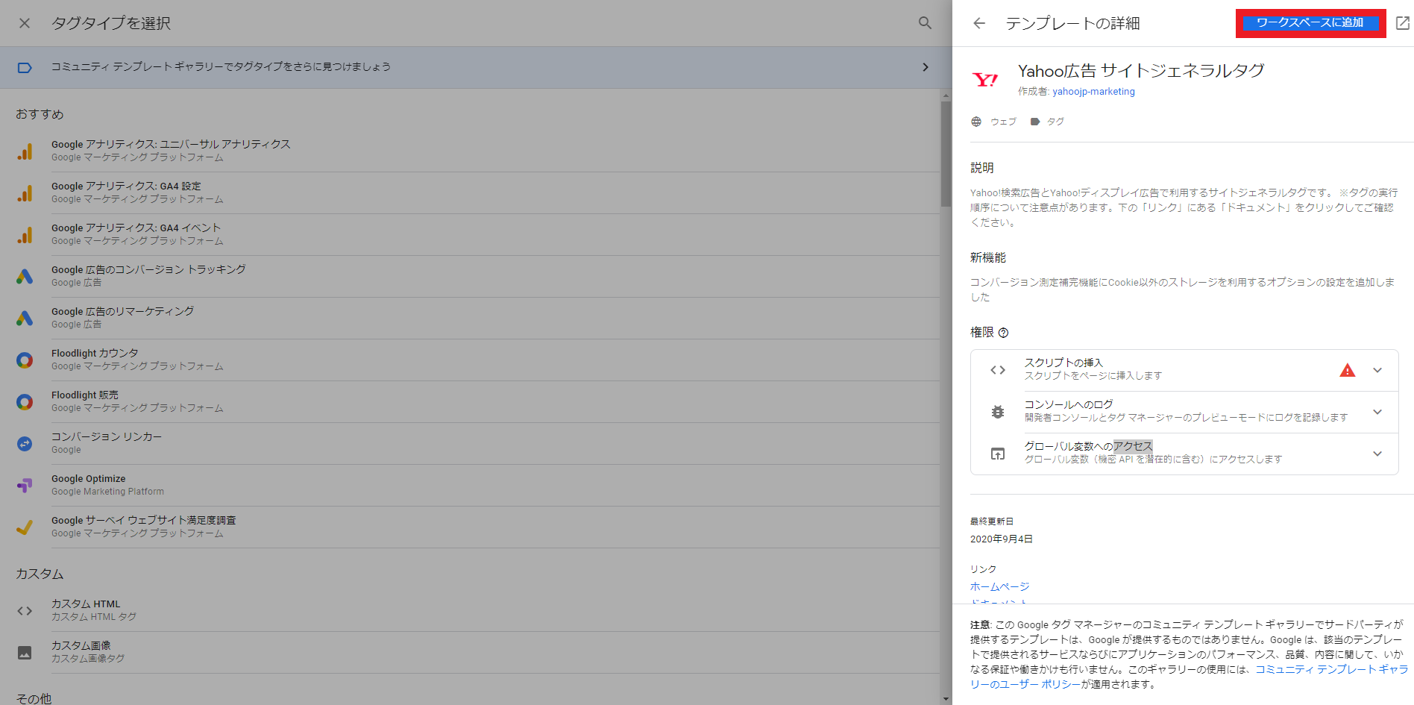This screenshot has height=705, width=1414.
Task: Select the Google Optimize icon
Action: pos(25,486)
